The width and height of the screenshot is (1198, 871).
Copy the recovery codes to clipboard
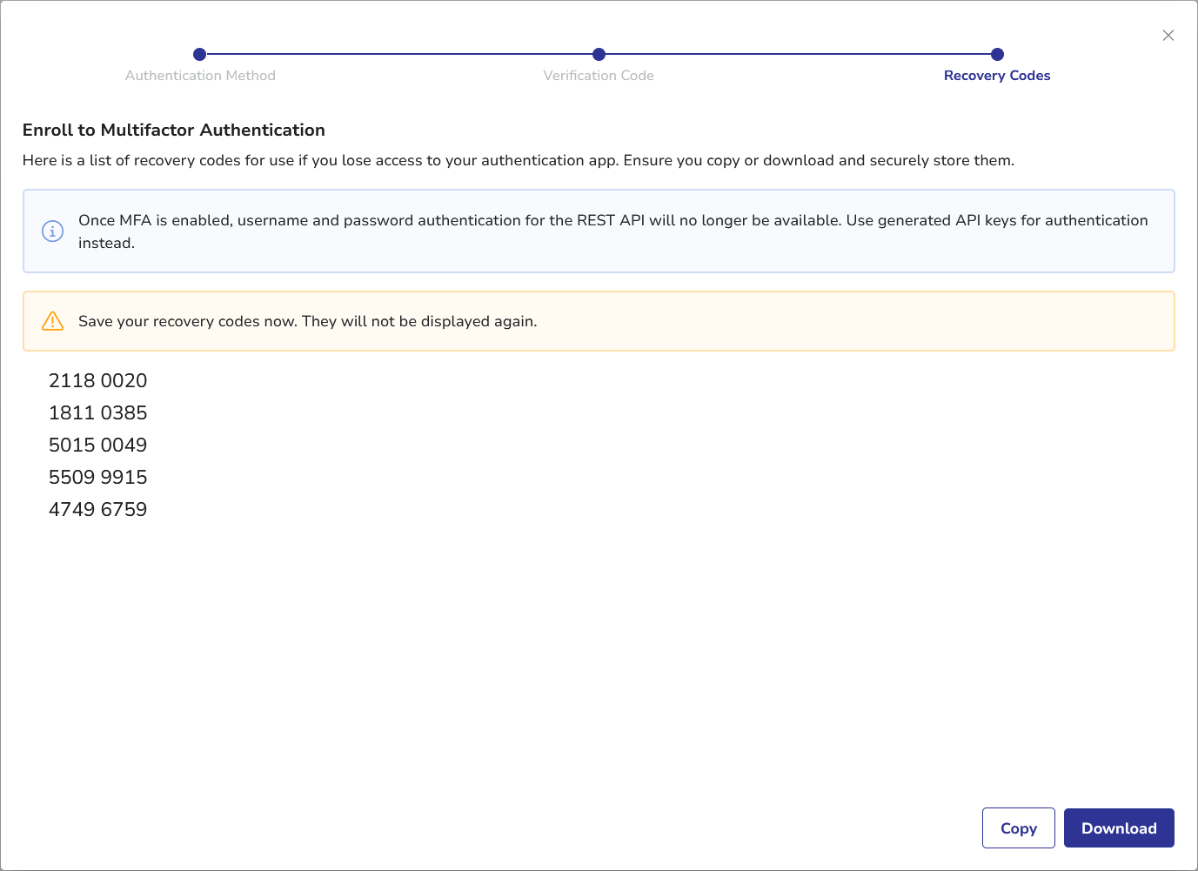pyautogui.click(x=1018, y=828)
